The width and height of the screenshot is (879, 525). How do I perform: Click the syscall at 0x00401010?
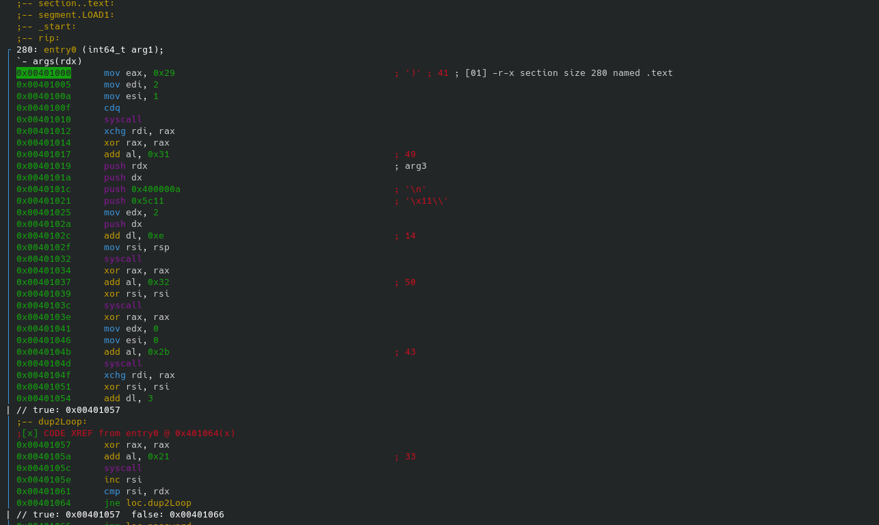point(123,119)
